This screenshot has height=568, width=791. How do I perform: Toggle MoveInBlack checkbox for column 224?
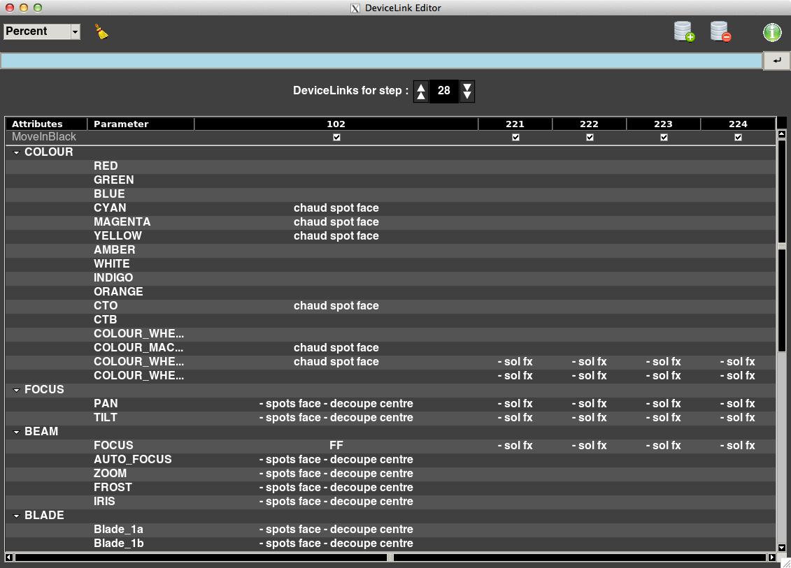tap(738, 138)
